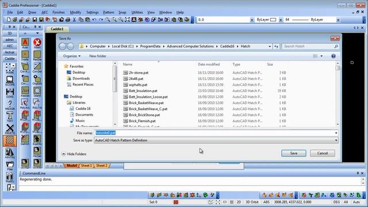Click the Cancel button
This screenshot has width=368, height=207.
[323, 154]
